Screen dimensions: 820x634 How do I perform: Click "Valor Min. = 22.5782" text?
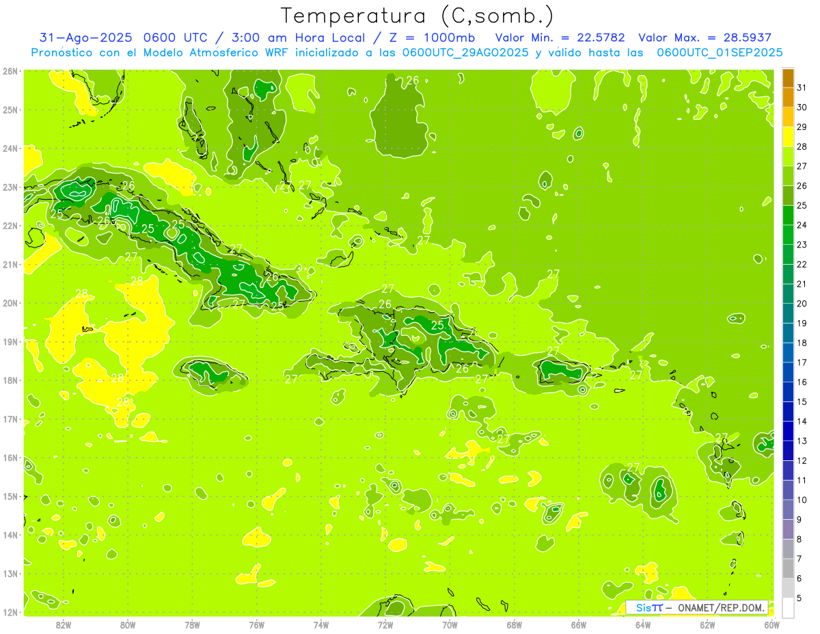coord(560,38)
